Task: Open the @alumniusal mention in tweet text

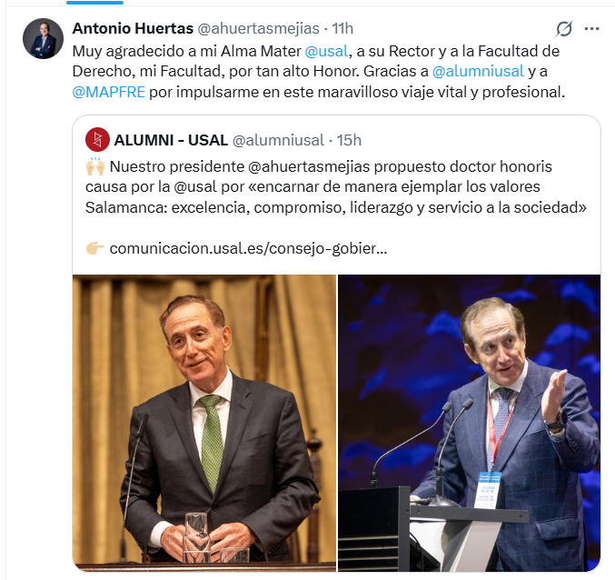Action: click(478, 71)
